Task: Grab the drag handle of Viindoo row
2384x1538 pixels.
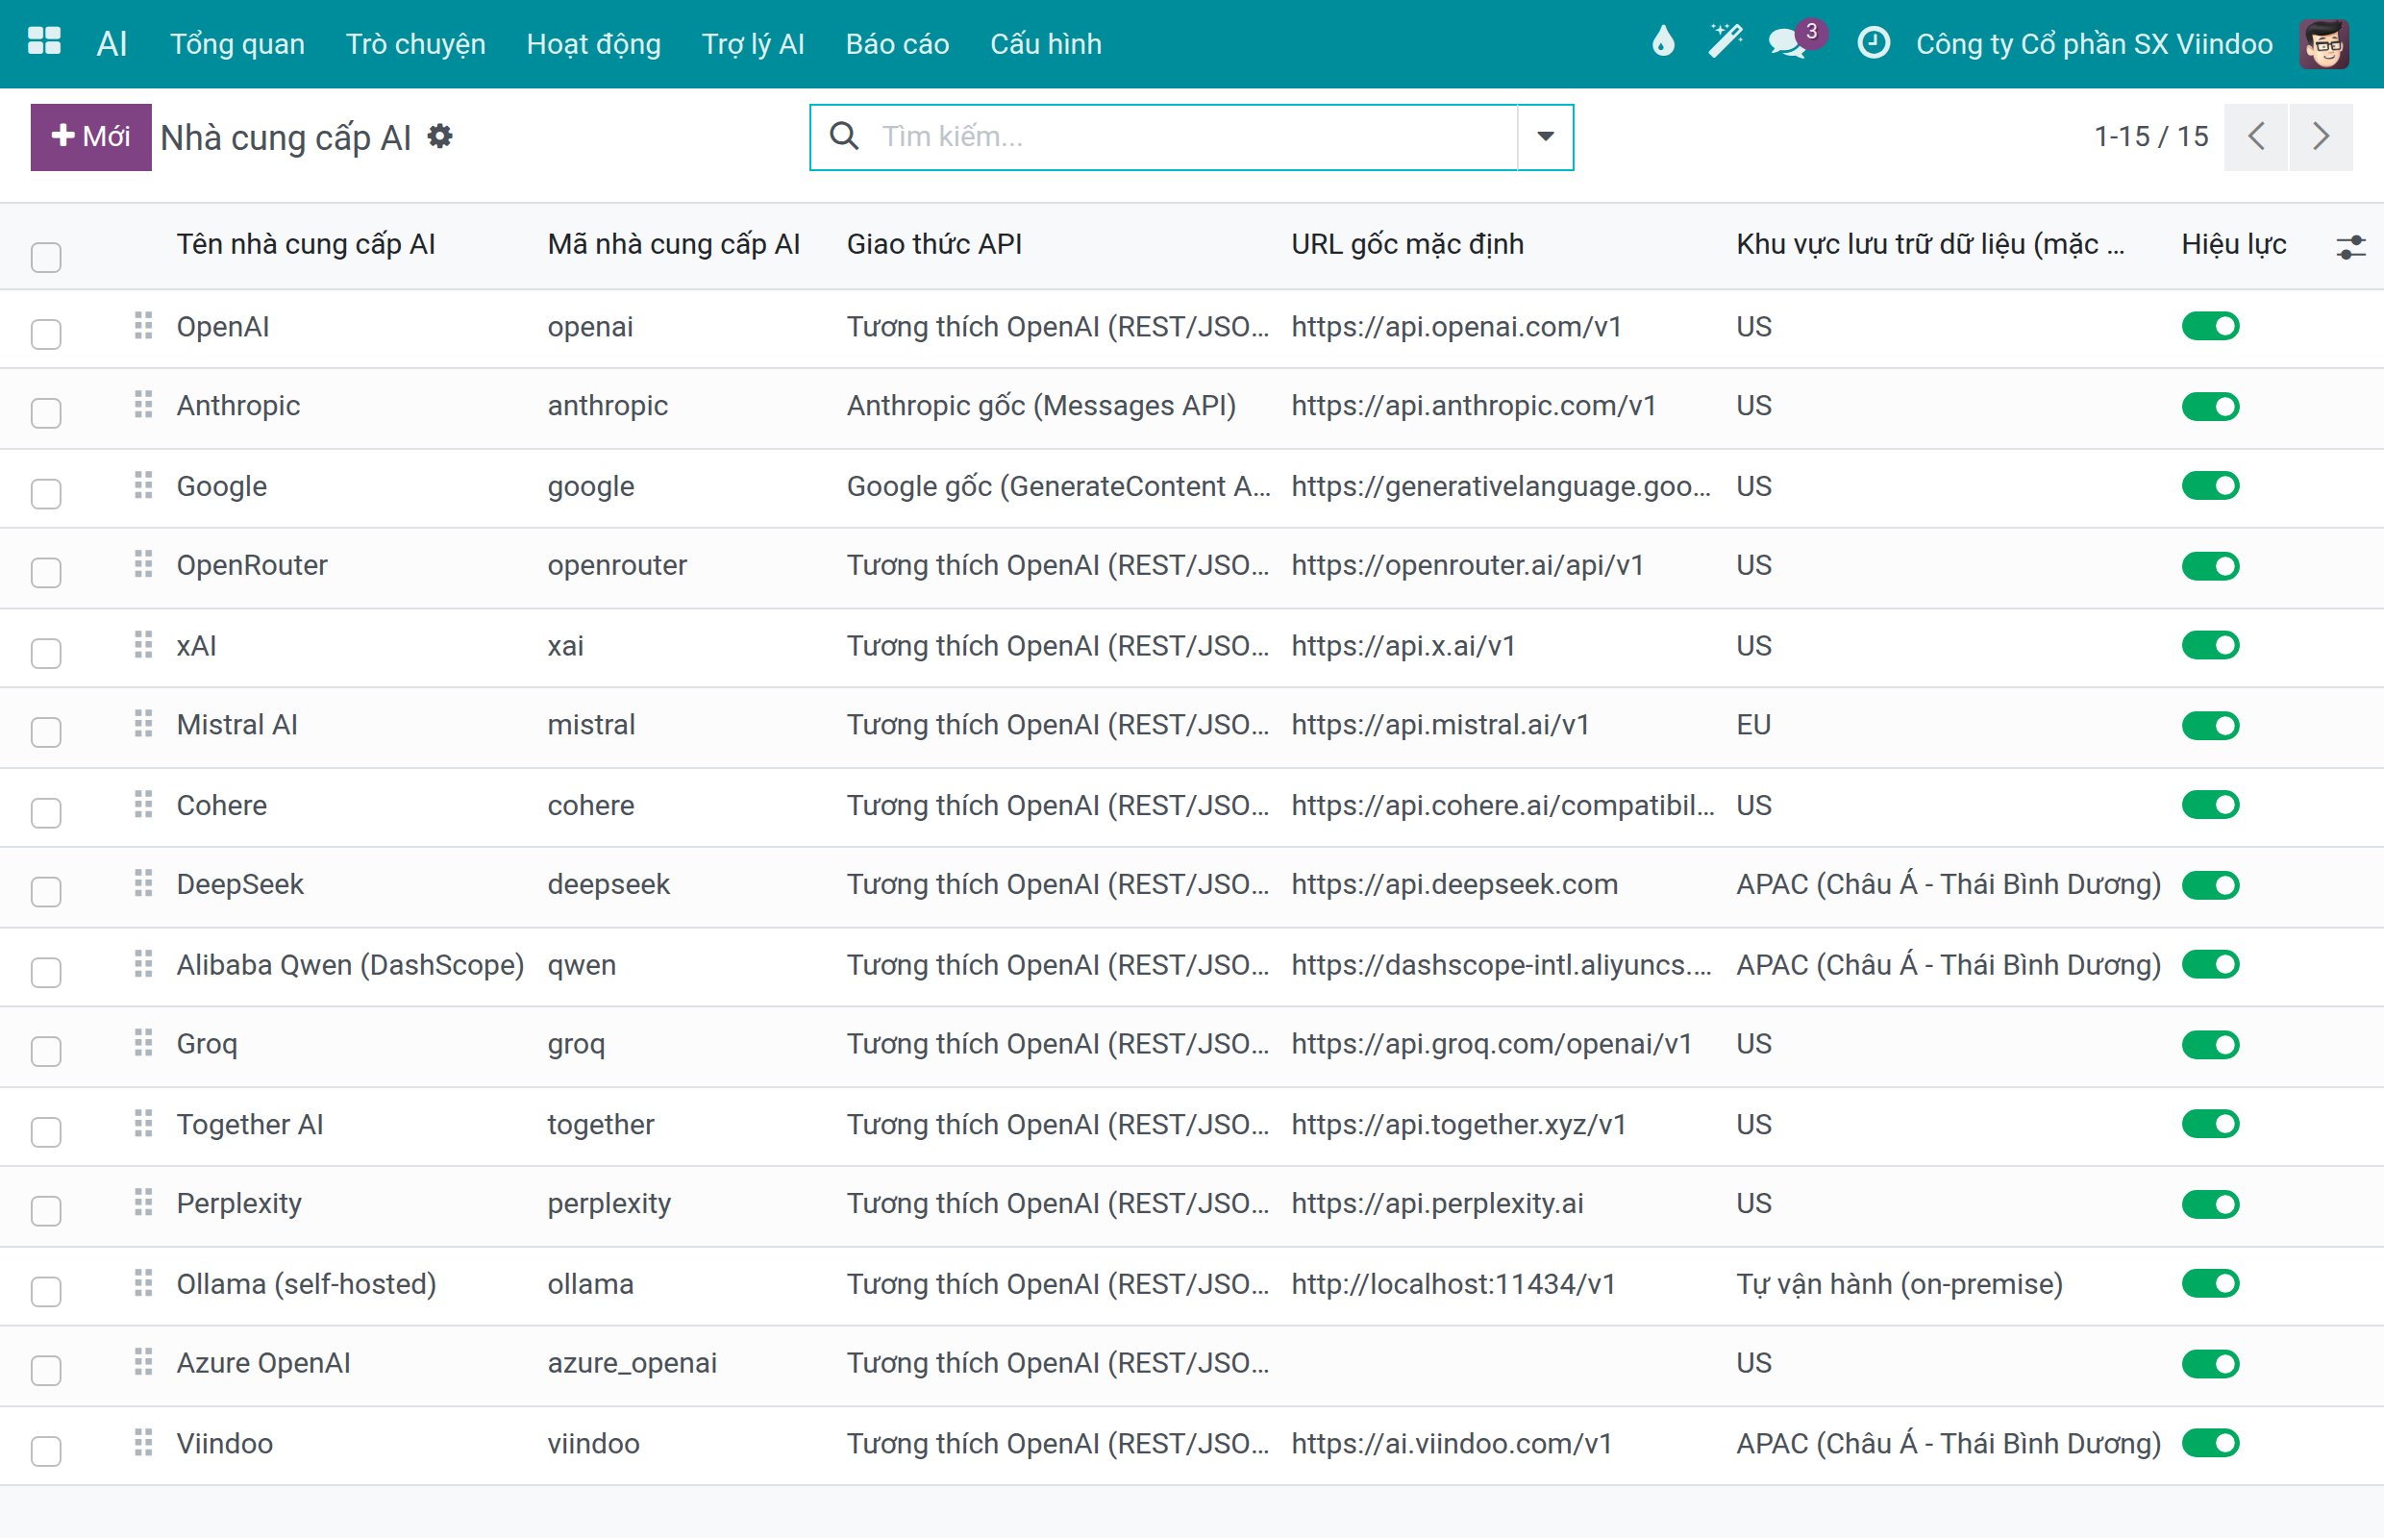Action: tap(144, 1443)
